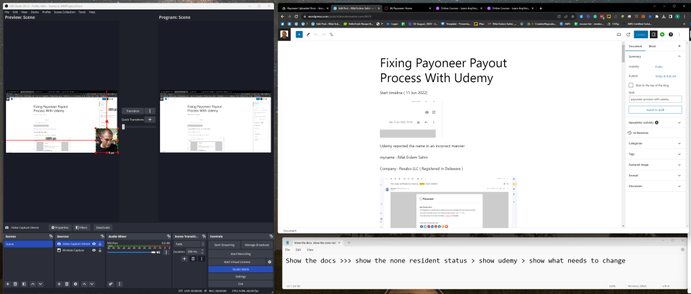The image size is (691, 294).
Task: Reload the browser page
Action: 297,16
